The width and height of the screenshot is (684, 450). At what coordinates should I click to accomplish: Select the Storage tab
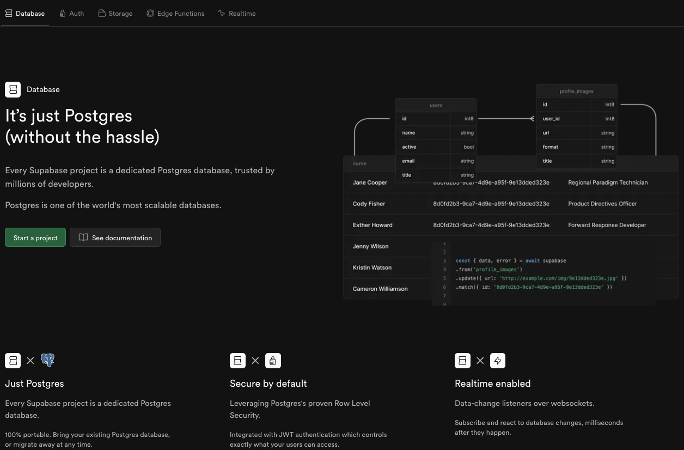coord(115,13)
